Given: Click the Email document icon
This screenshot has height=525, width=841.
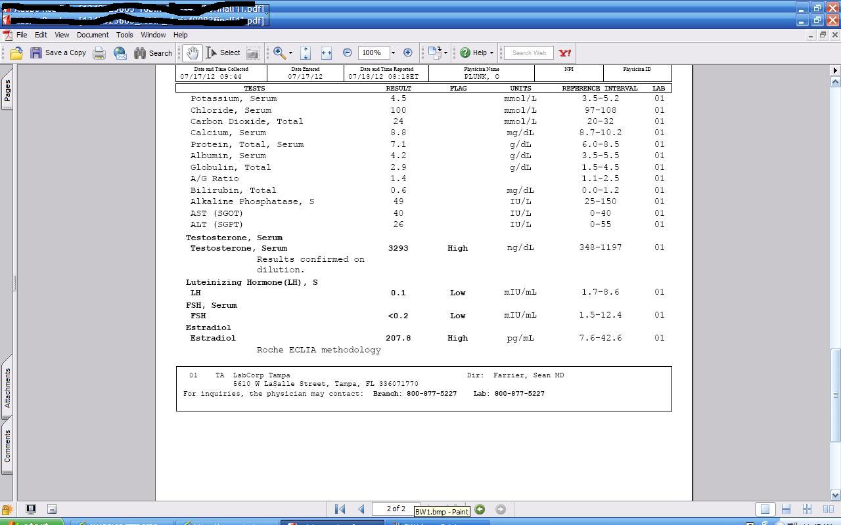Looking at the screenshot, I should coord(120,53).
